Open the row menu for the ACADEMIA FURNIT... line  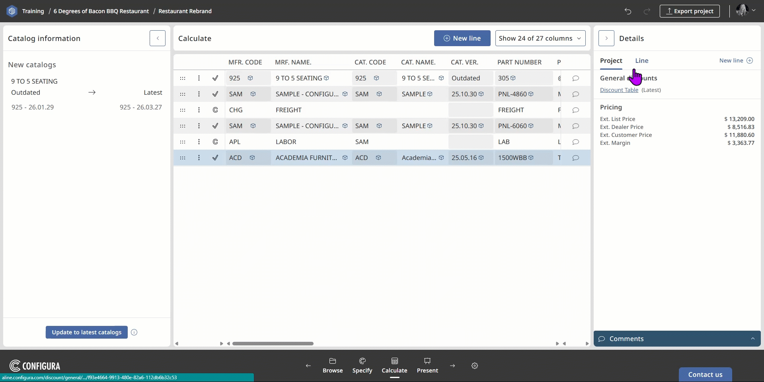tap(199, 158)
